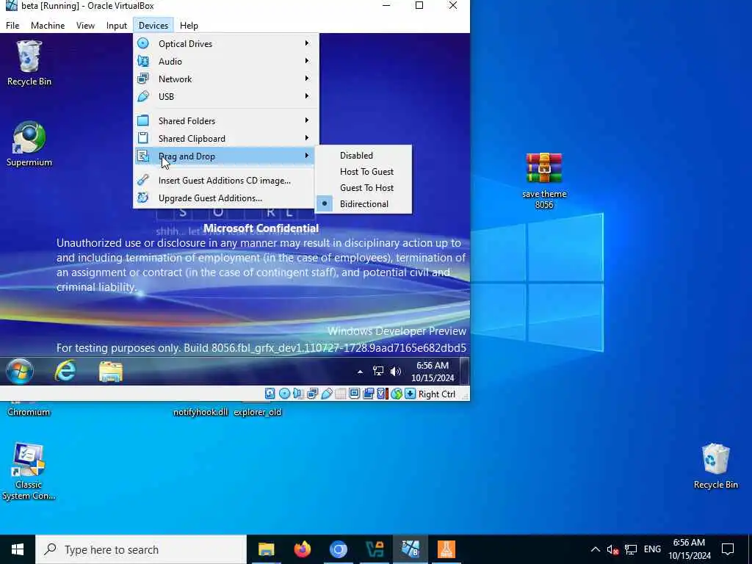The height and width of the screenshot is (564, 752).
Task: Click host muted volume tray icon
Action: point(612,549)
